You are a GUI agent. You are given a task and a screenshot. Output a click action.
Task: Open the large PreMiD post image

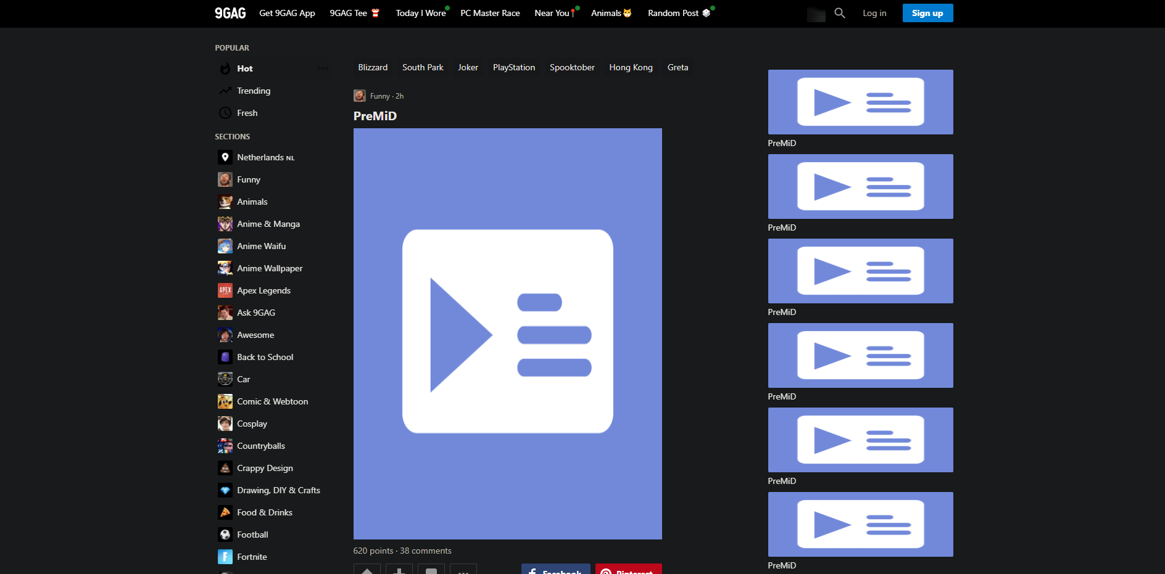(508, 334)
